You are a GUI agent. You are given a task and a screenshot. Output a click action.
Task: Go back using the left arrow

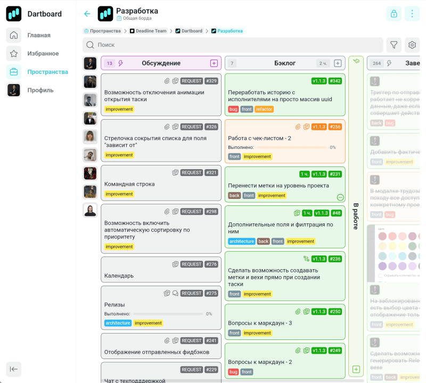pos(87,14)
